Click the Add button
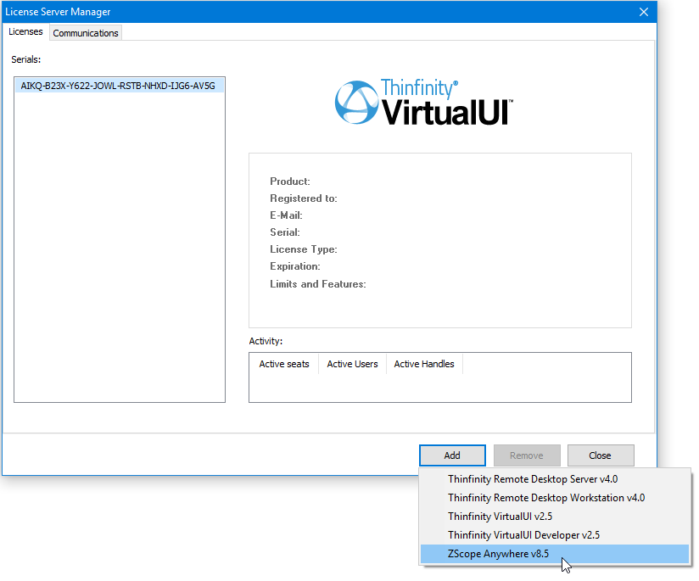699x581 pixels. click(452, 455)
